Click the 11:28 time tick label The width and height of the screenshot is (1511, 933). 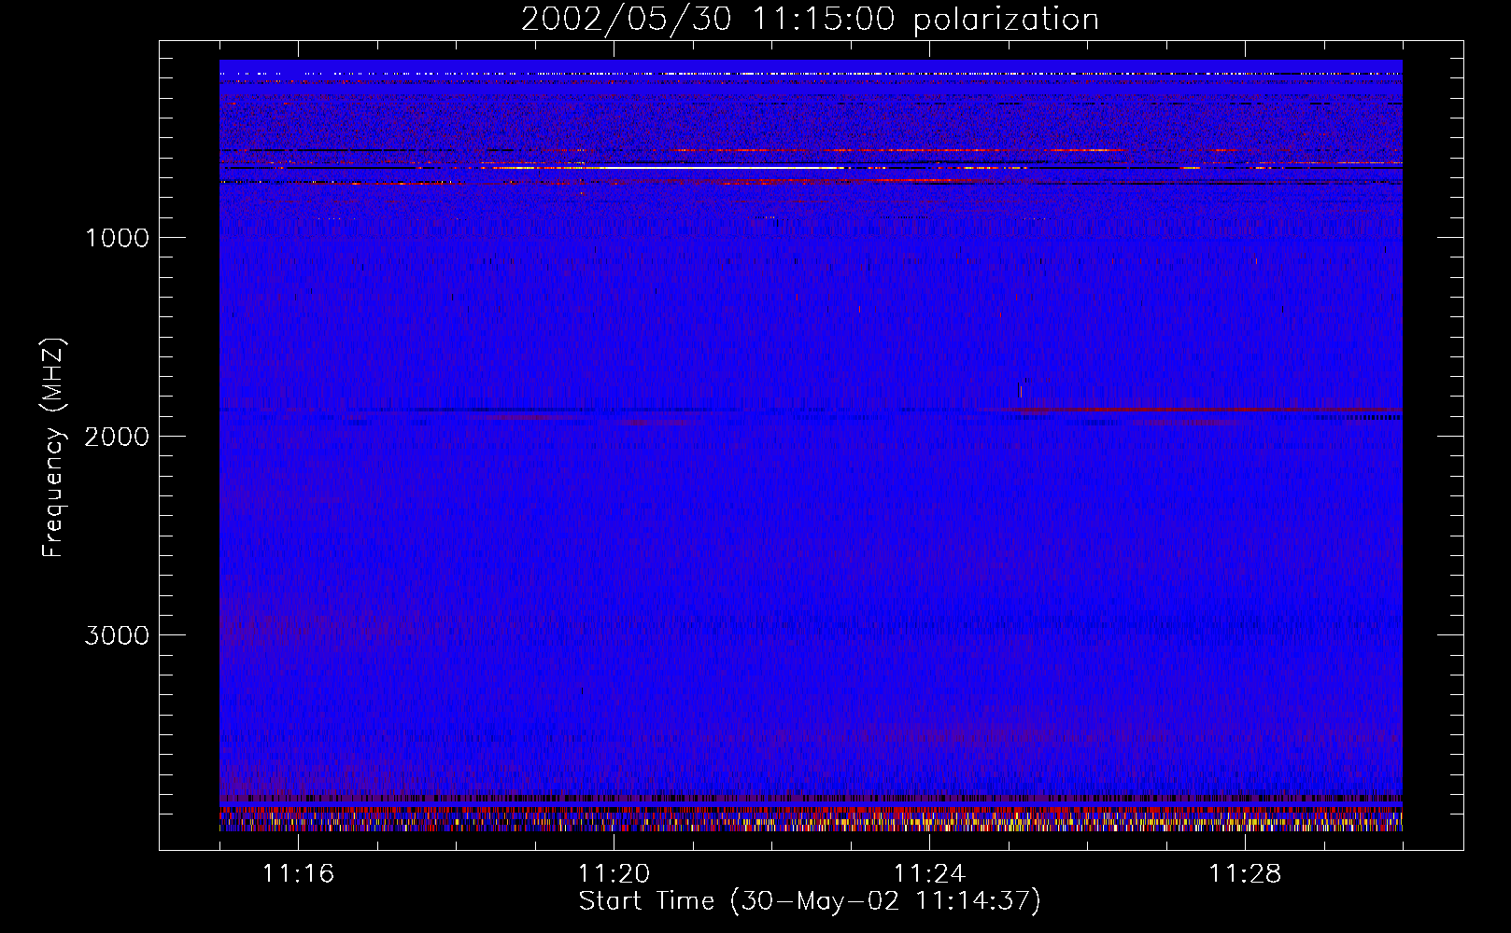[x=1245, y=874]
